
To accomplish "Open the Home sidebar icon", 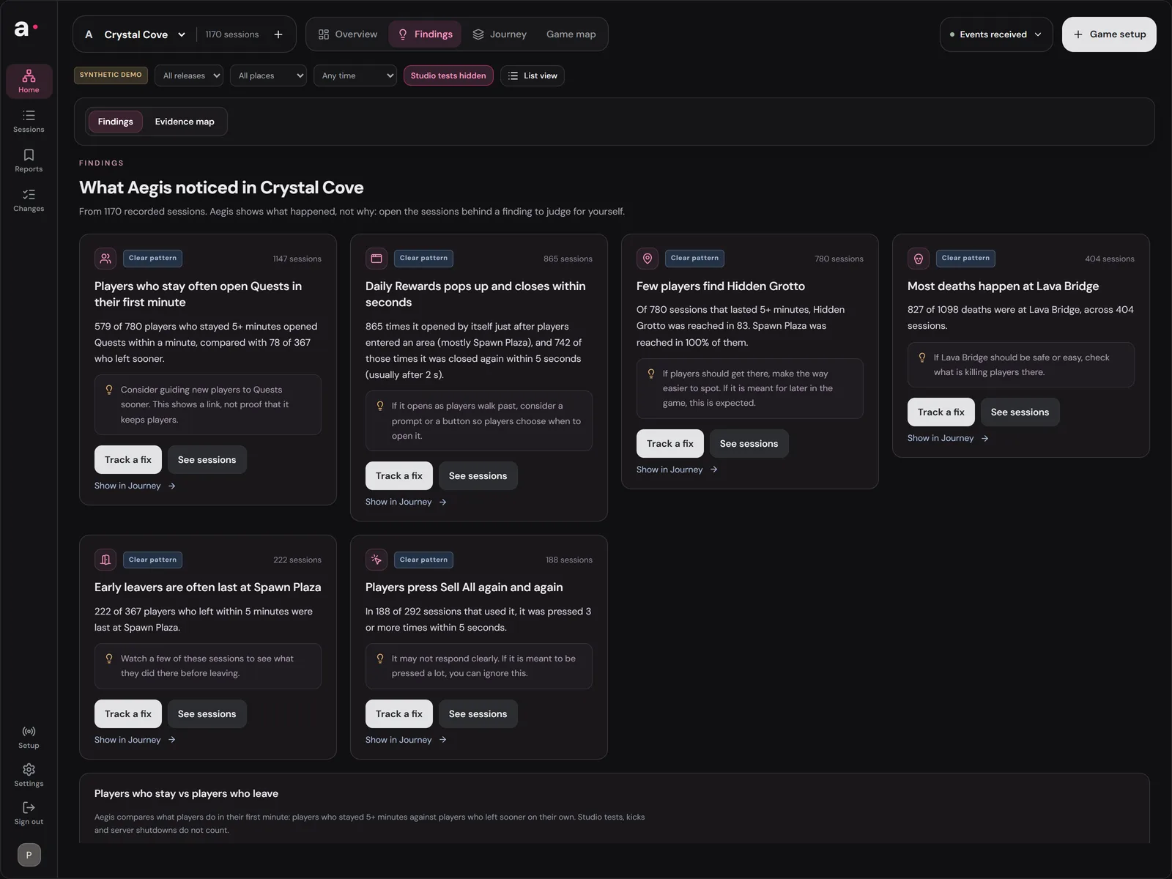I will pyautogui.click(x=29, y=81).
